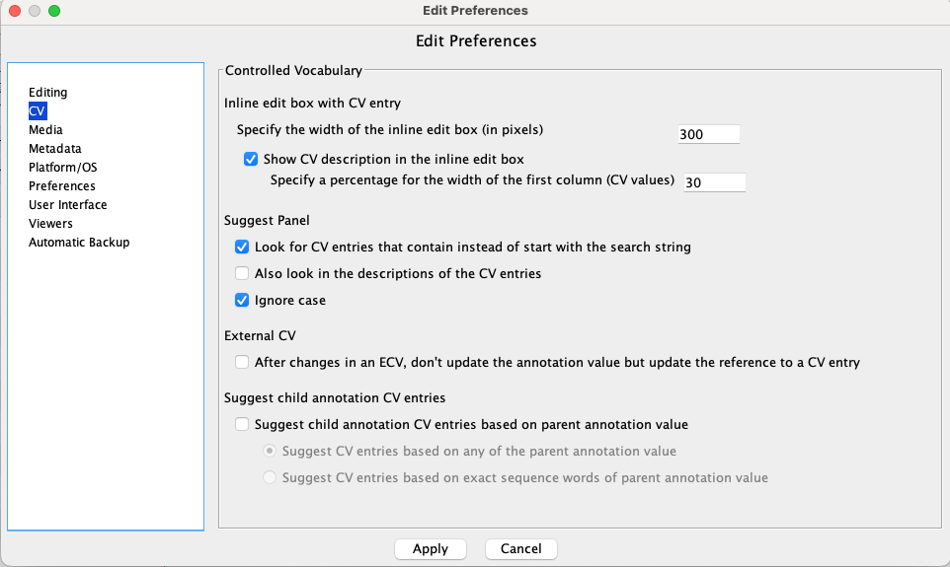Viewport: 950px width, 567px height.
Task: Open the Metadata preferences section
Action: tap(54, 148)
